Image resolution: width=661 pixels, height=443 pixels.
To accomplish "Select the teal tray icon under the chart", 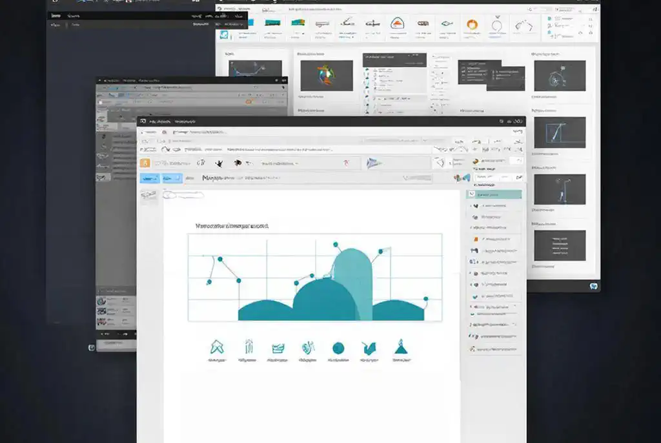I will (x=278, y=349).
